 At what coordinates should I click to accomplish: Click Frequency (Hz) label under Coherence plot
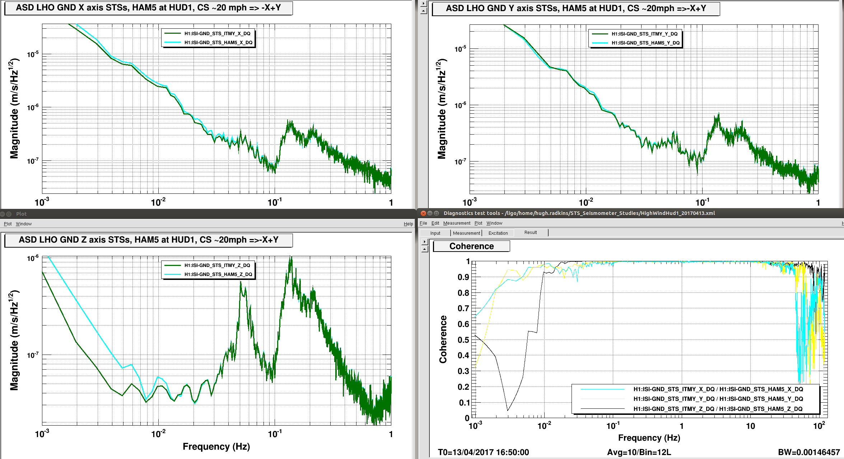649,438
